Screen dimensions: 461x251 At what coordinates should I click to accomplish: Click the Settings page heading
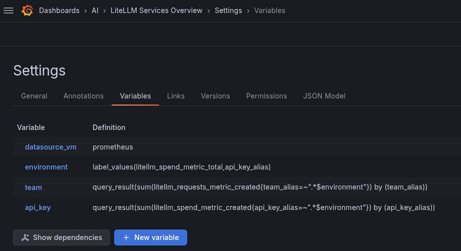(x=40, y=70)
